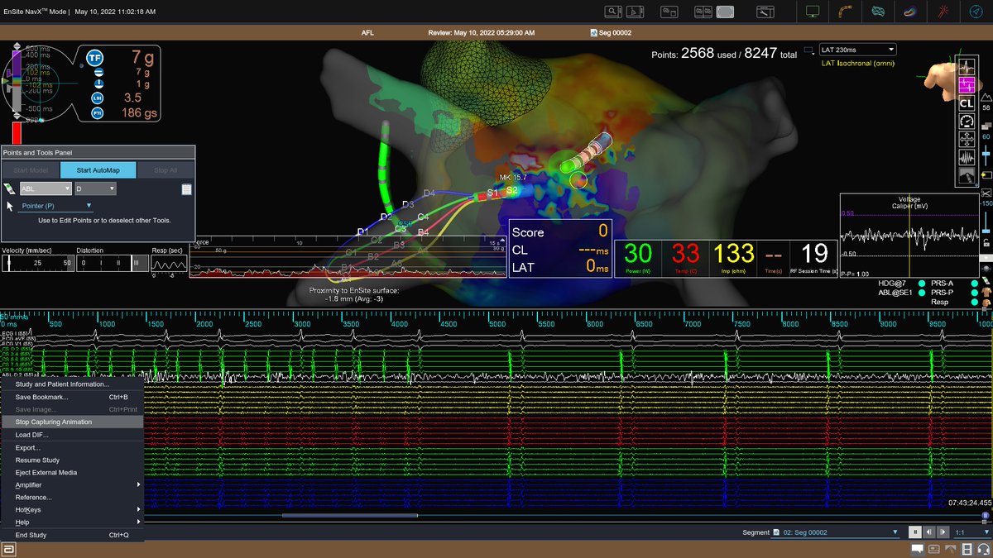Toggle the magenta waveform caliper tool
993x558 pixels.
coord(966,85)
